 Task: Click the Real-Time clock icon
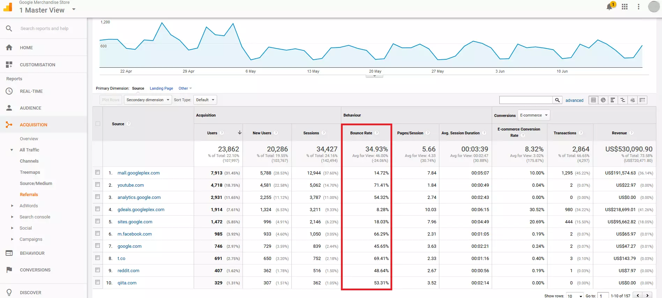coord(9,91)
